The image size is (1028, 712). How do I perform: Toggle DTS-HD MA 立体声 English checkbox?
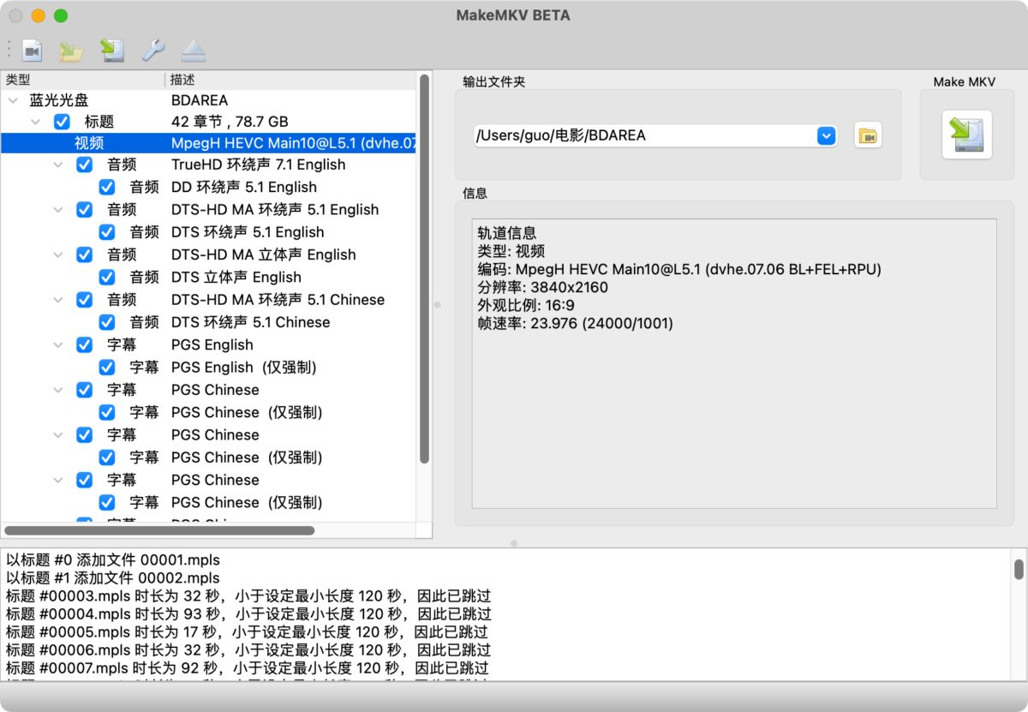[84, 254]
